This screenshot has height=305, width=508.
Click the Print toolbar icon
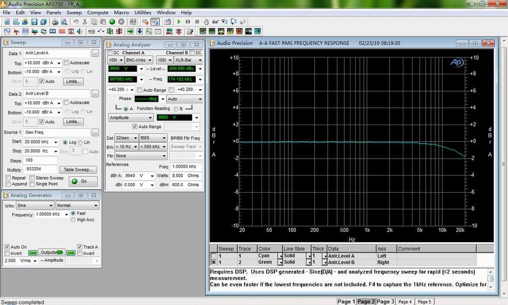(55, 22)
